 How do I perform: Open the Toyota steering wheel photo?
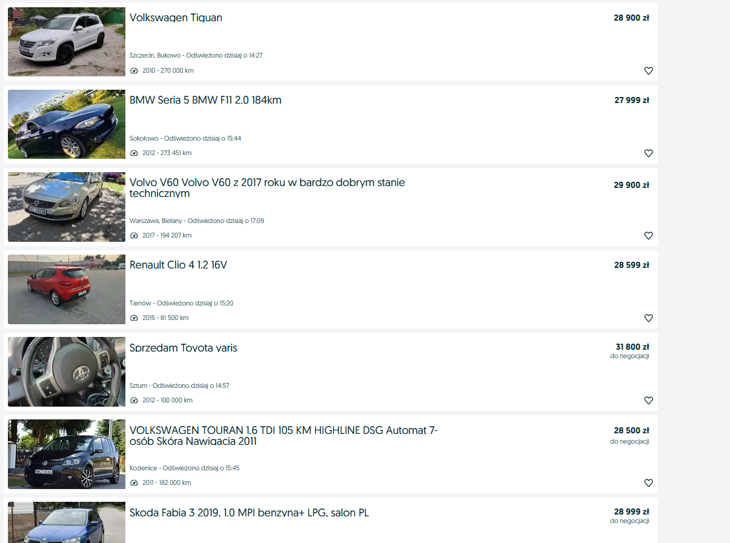(67, 371)
